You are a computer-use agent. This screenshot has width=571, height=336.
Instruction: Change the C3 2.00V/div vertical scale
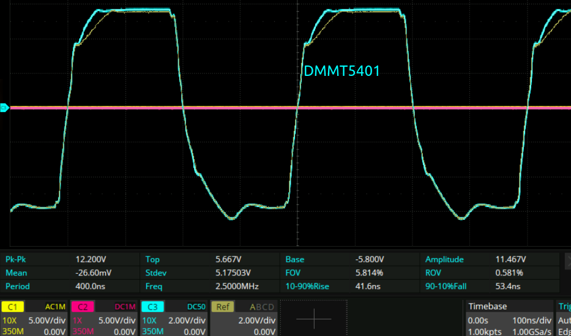pyautogui.click(x=186, y=320)
